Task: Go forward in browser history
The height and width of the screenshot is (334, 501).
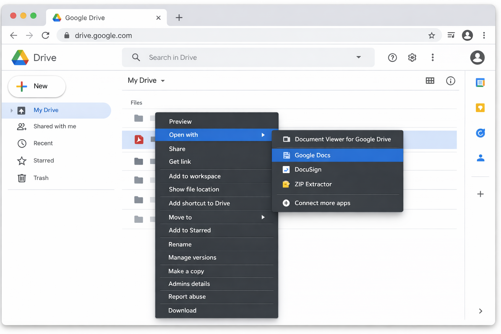Action: [29, 35]
